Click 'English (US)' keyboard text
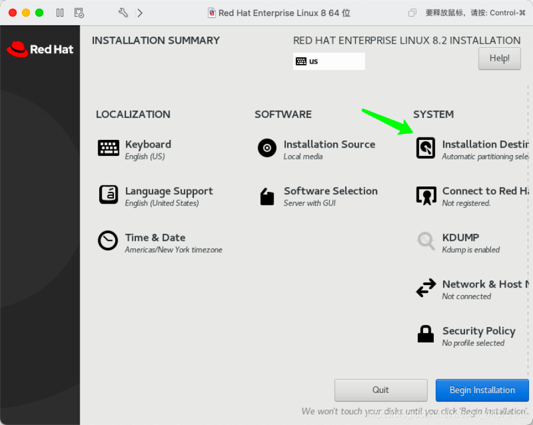533x425 pixels. tap(145, 156)
